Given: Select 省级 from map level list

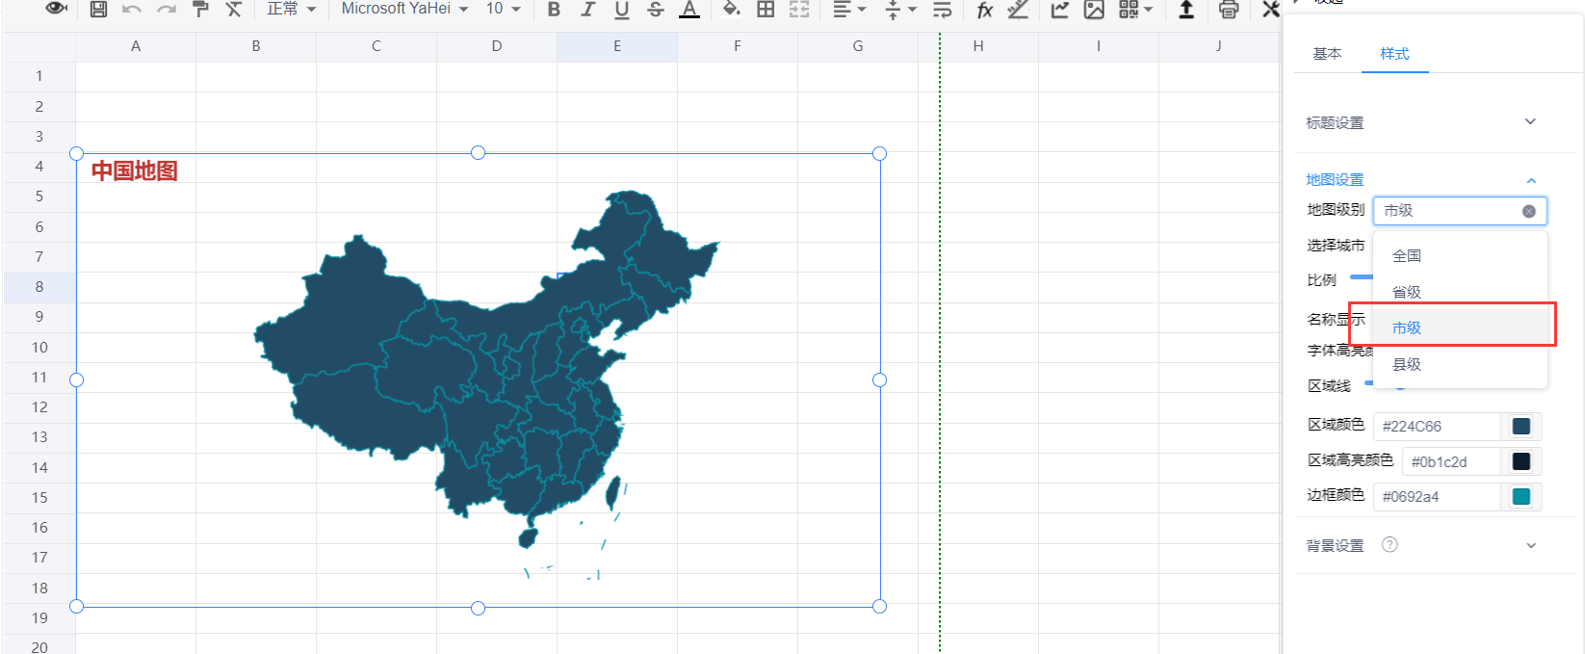Looking at the screenshot, I should (x=1460, y=292).
